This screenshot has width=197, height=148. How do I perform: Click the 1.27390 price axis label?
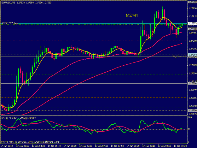coord(193,41)
